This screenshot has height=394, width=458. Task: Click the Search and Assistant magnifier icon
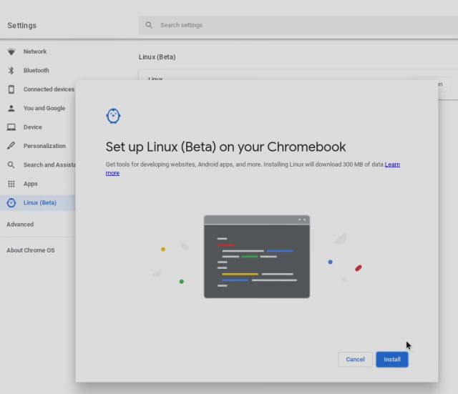[x=11, y=165]
